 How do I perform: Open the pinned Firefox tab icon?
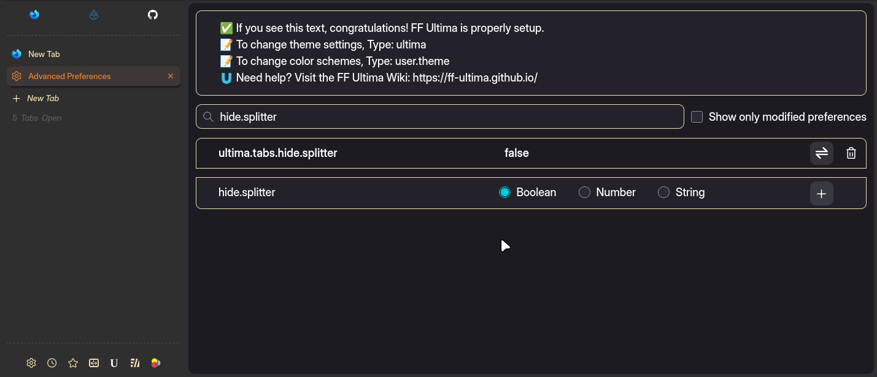pos(34,15)
